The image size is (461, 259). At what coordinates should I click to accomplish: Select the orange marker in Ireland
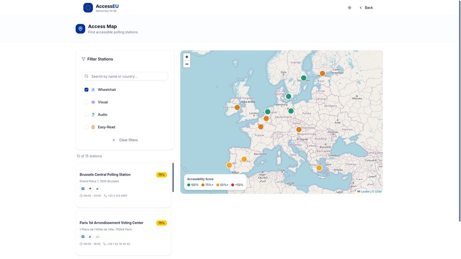[x=237, y=107]
